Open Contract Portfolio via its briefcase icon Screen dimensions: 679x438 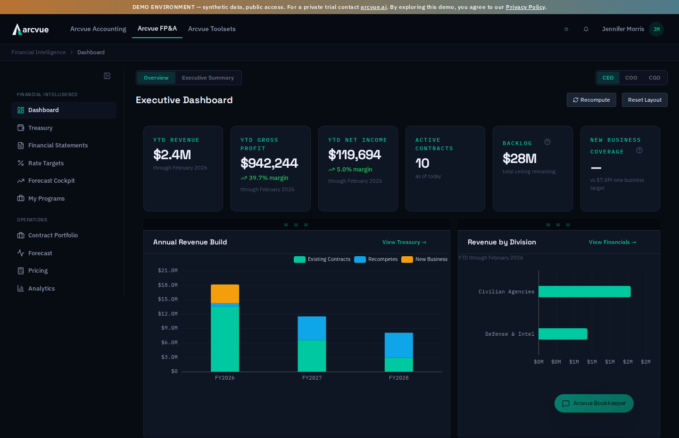21,235
